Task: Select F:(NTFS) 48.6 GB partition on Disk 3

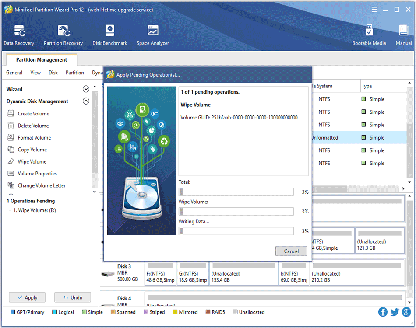Action: tap(160, 273)
